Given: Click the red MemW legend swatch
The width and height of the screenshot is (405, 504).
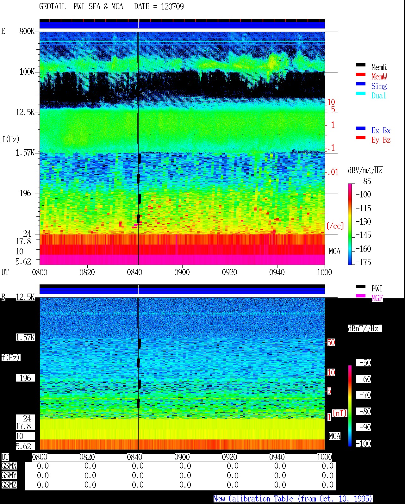Looking at the screenshot, I should pyautogui.click(x=360, y=75).
